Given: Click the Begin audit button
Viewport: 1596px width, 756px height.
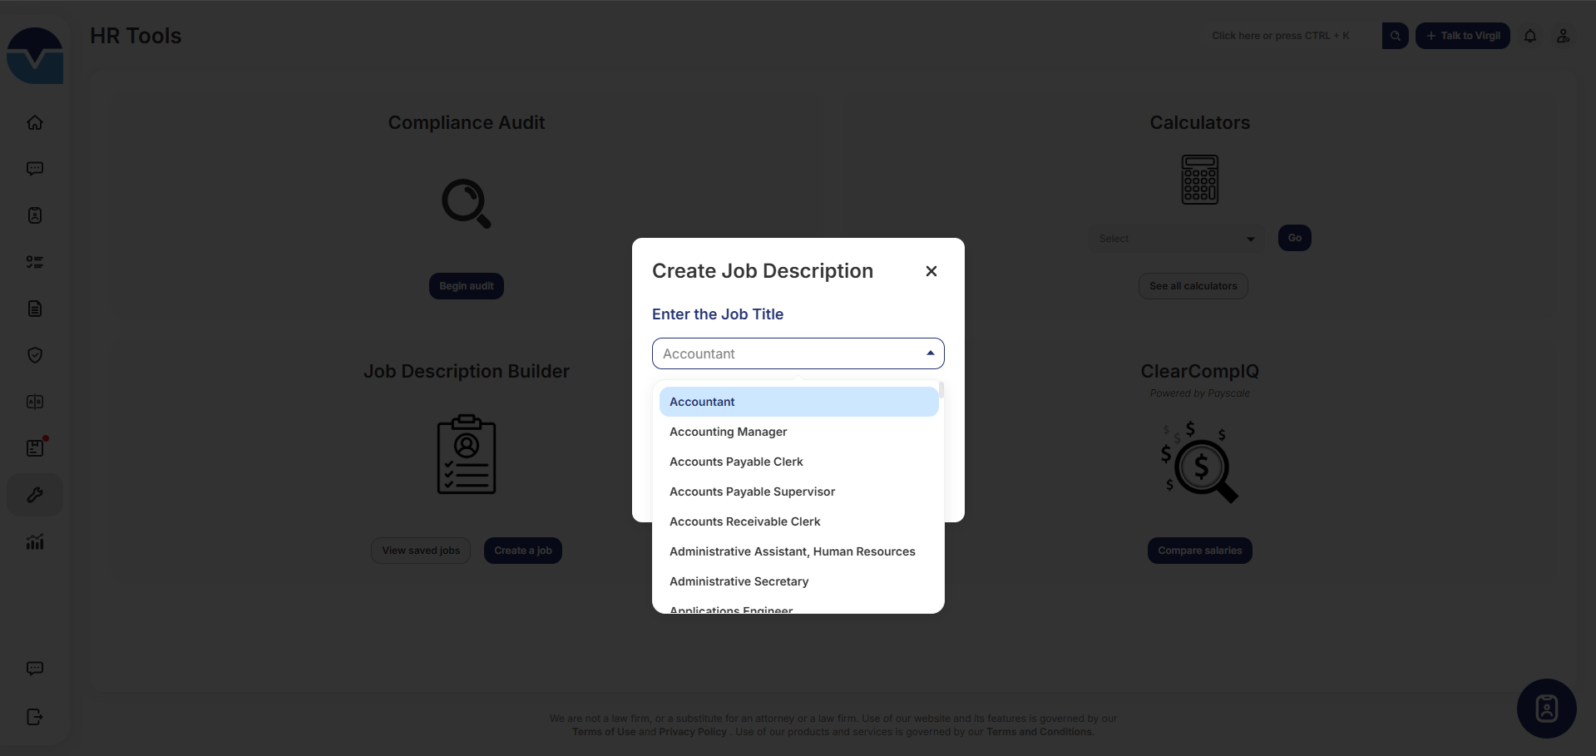Looking at the screenshot, I should click(x=467, y=286).
